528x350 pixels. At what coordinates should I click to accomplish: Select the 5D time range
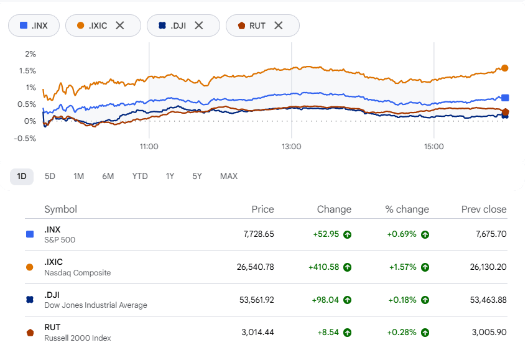pyautogui.click(x=50, y=177)
